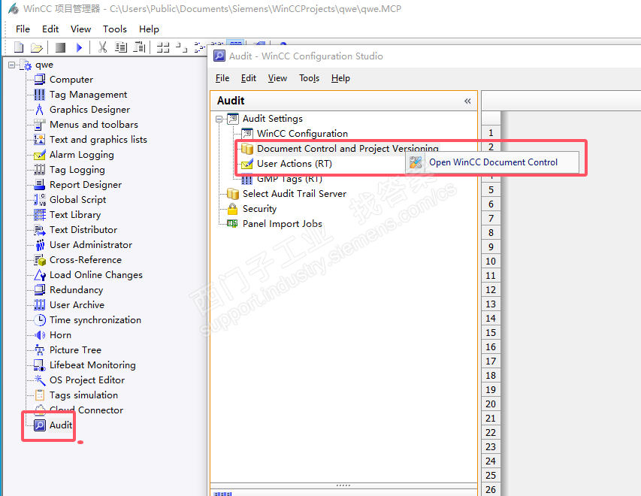Select User Actions (RT) node
Viewport: 641px width, 496px height.
[x=295, y=164]
